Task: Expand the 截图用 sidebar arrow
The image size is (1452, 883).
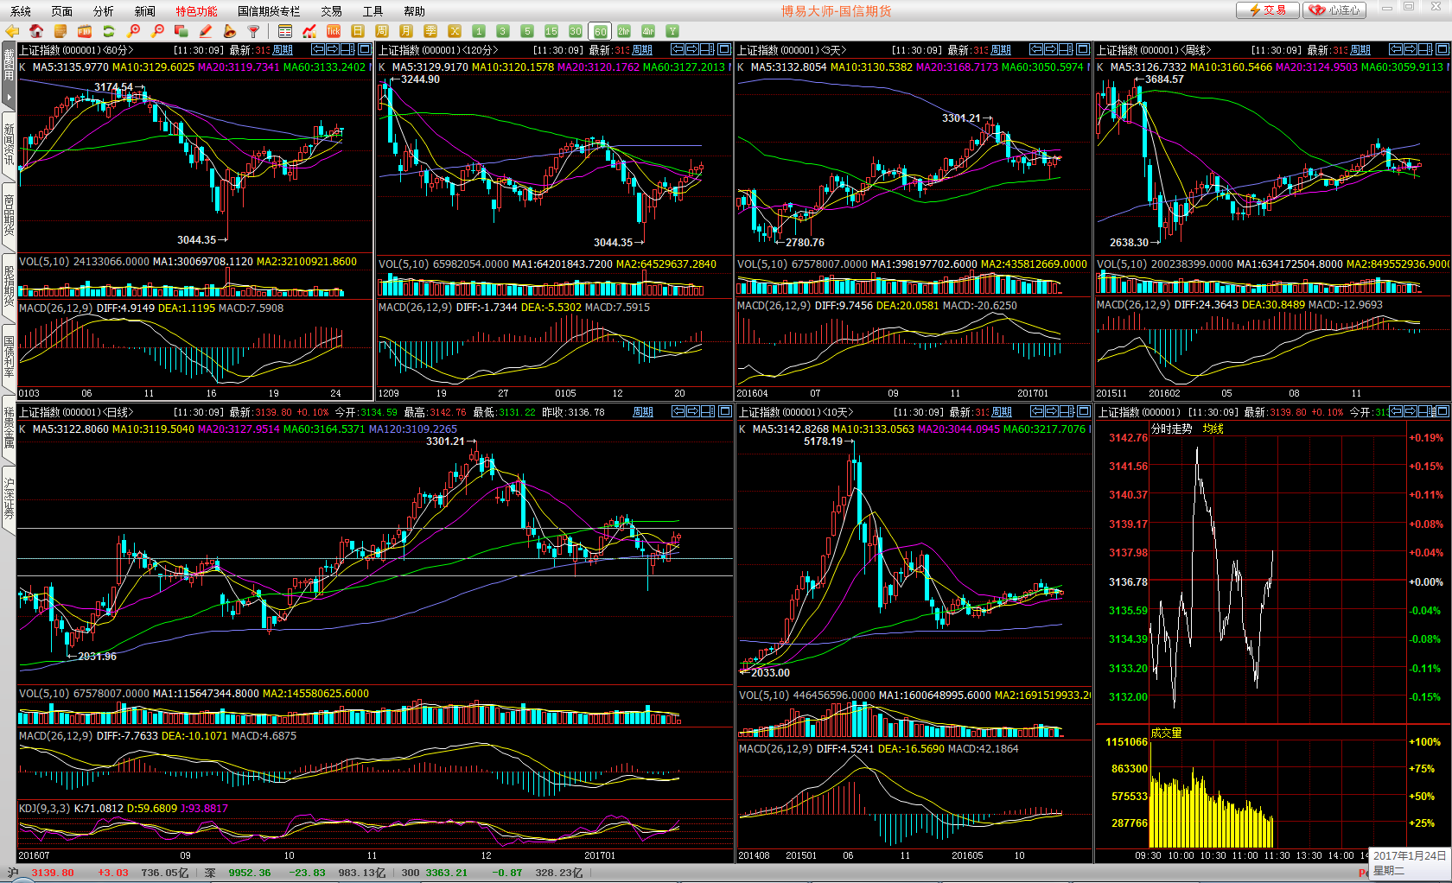Action: (9, 97)
